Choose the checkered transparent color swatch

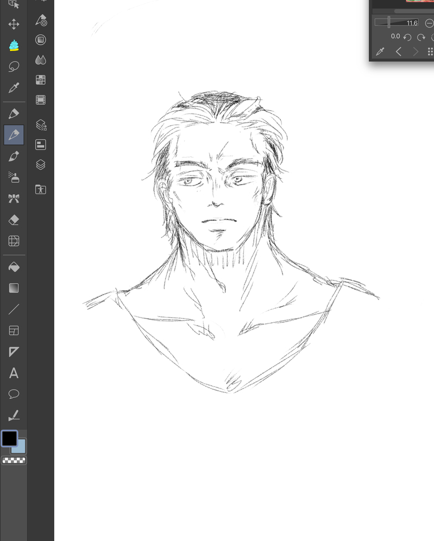click(x=14, y=460)
